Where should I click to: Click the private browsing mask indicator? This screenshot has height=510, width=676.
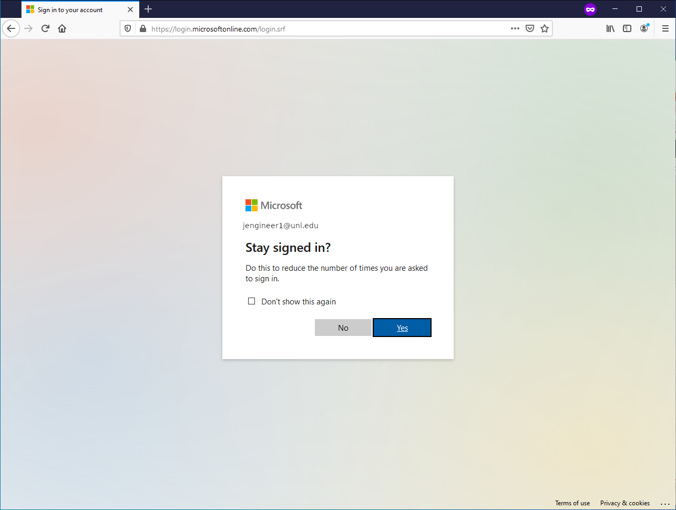(590, 9)
